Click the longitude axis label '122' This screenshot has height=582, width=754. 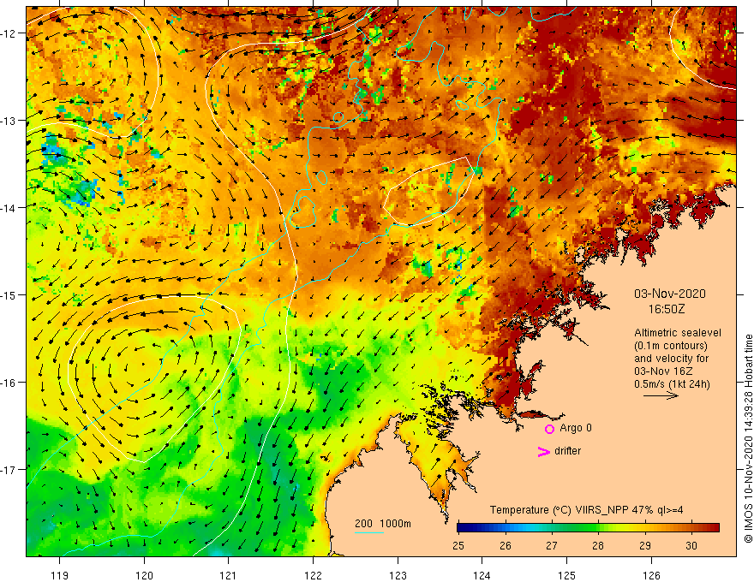[313, 575]
